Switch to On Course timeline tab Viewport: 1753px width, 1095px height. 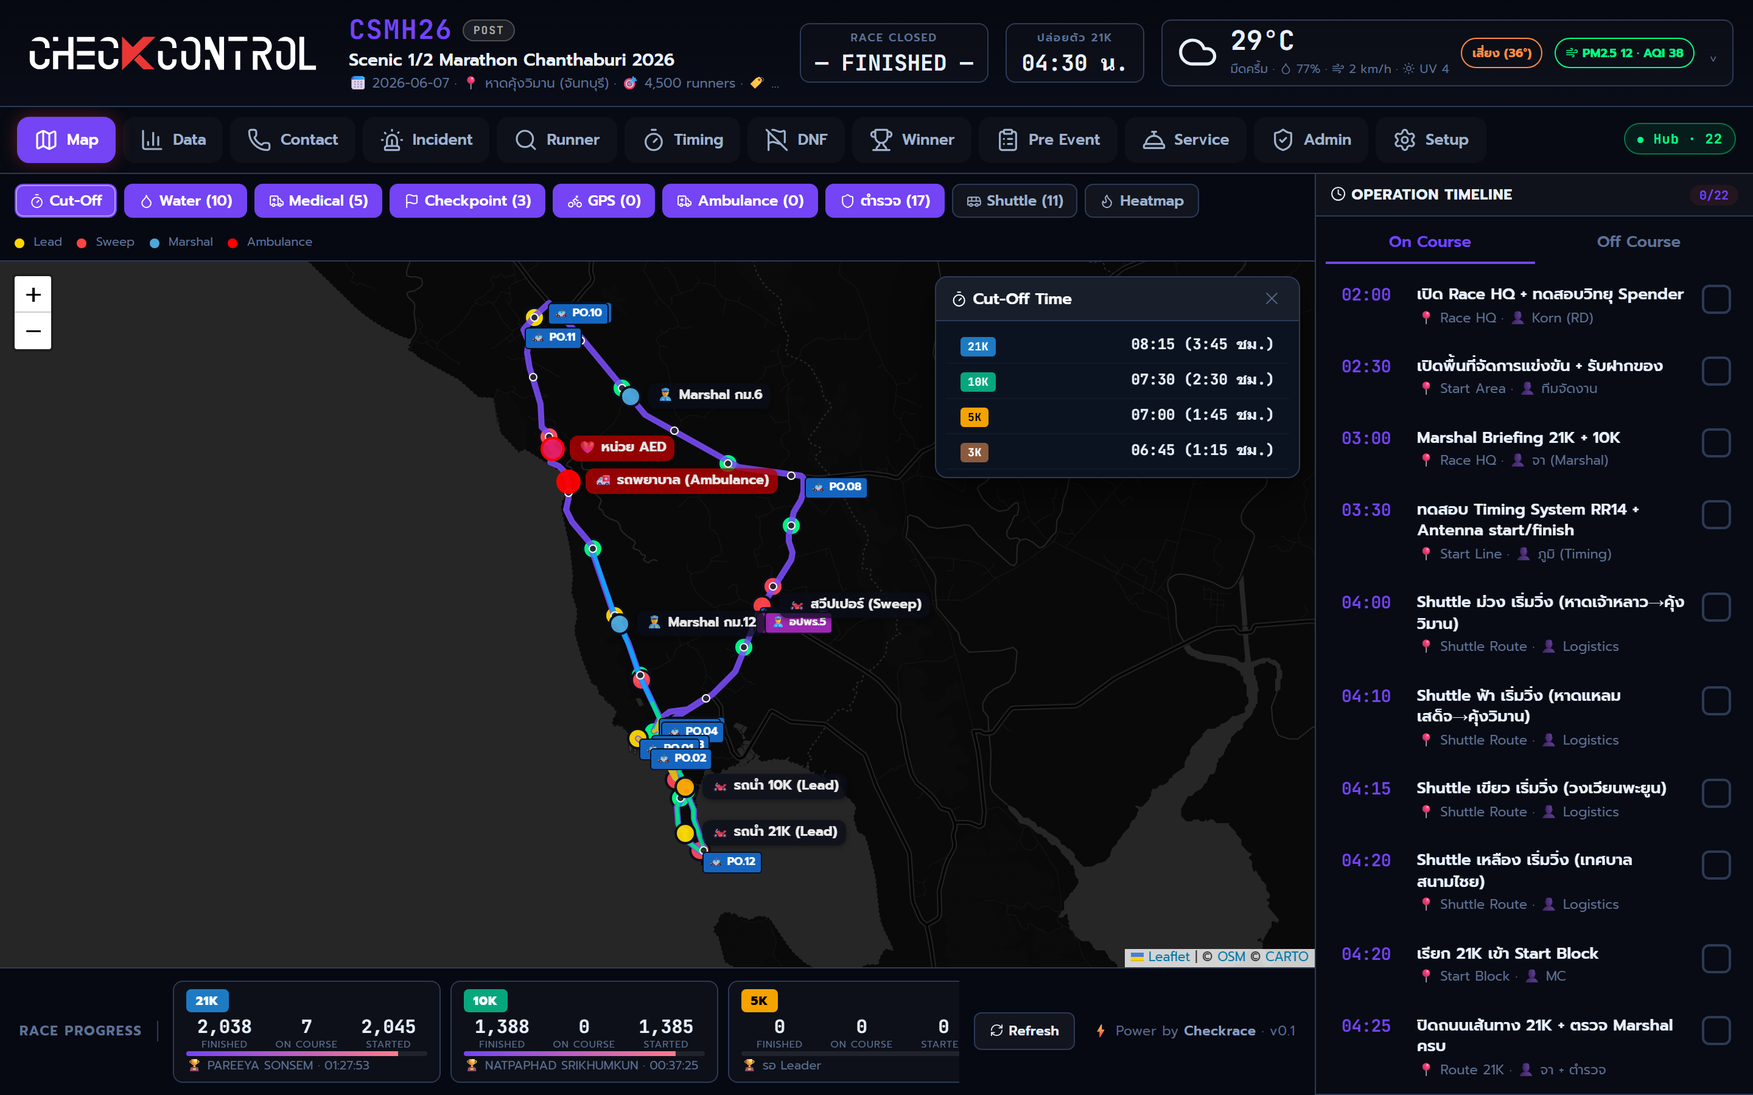[x=1429, y=242]
